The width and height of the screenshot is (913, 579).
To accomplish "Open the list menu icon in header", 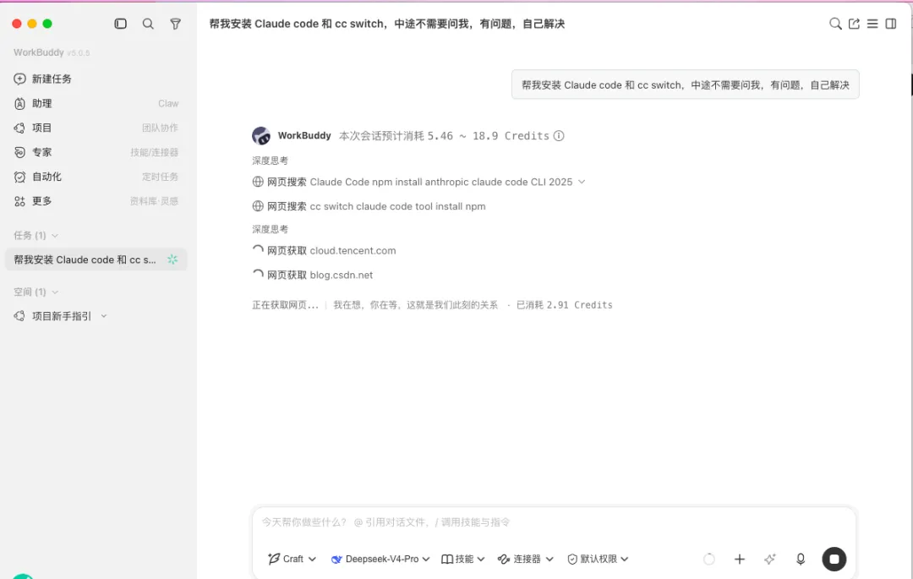I will coord(872,24).
